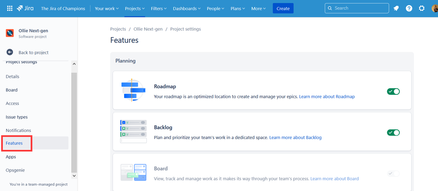Open the help question mark icon
The width and height of the screenshot is (438, 191).
point(409,8)
